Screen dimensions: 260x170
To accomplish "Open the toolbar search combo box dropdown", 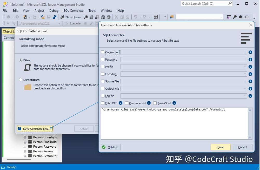I will click(x=222, y=17).
